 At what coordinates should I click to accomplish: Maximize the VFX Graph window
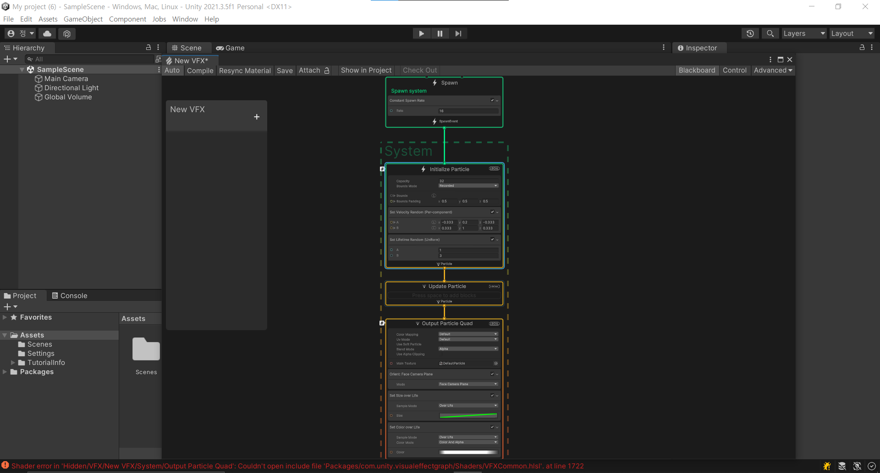tap(781, 60)
